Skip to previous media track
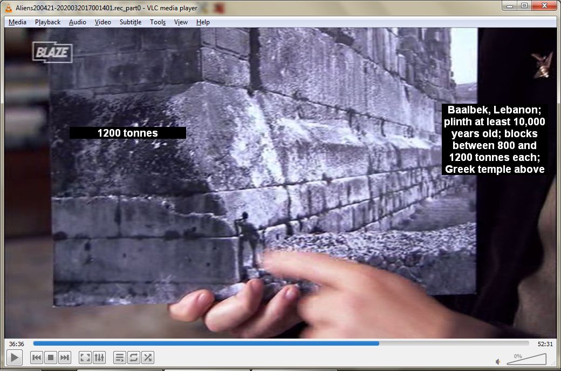Viewport: 561px width, 371px height. point(37,357)
